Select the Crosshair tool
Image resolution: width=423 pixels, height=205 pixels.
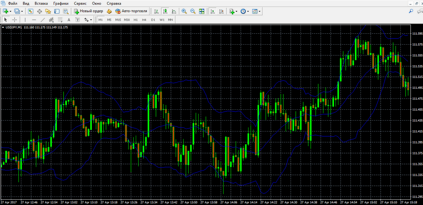[x=15, y=20]
